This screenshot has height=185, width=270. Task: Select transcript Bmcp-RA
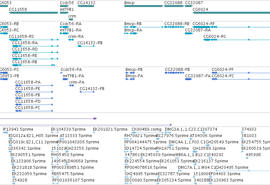[x=131, y=33]
